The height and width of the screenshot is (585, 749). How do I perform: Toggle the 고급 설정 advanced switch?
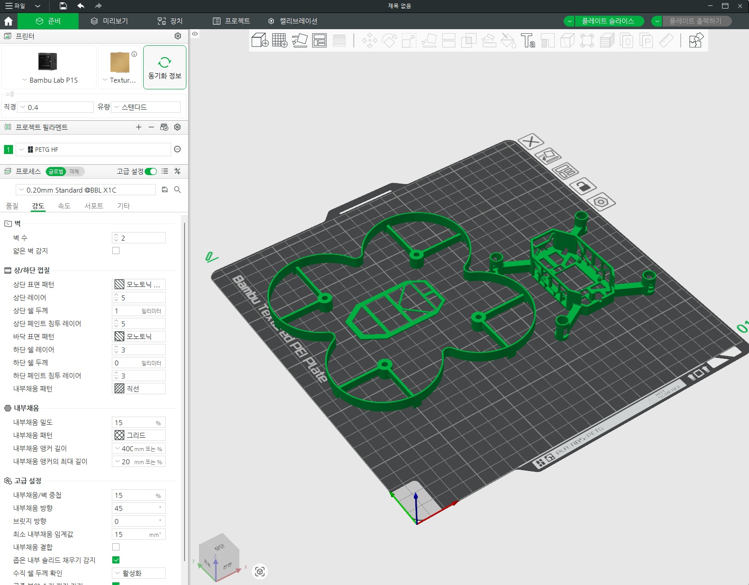pyautogui.click(x=151, y=172)
